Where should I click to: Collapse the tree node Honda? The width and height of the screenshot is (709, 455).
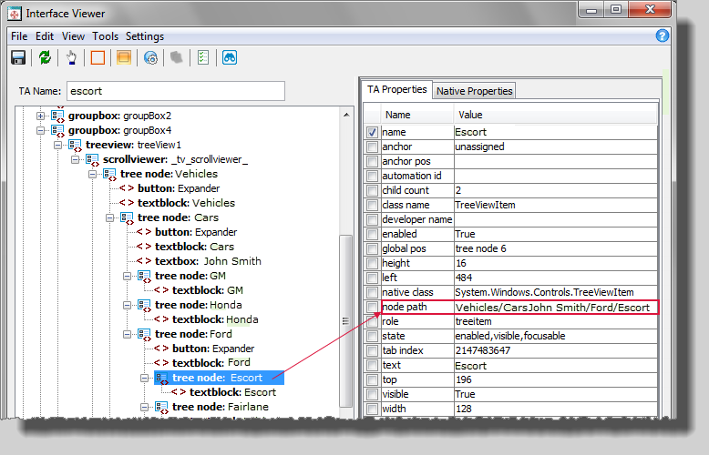pyautogui.click(x=127, y=305)
